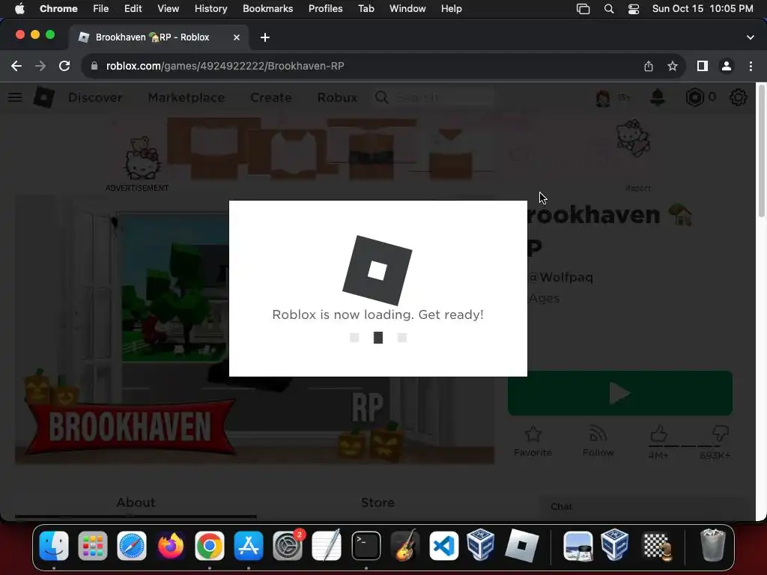Open a new Chrome tab
This screenshot has width=767, height=575.
click(x=265, y=37)
